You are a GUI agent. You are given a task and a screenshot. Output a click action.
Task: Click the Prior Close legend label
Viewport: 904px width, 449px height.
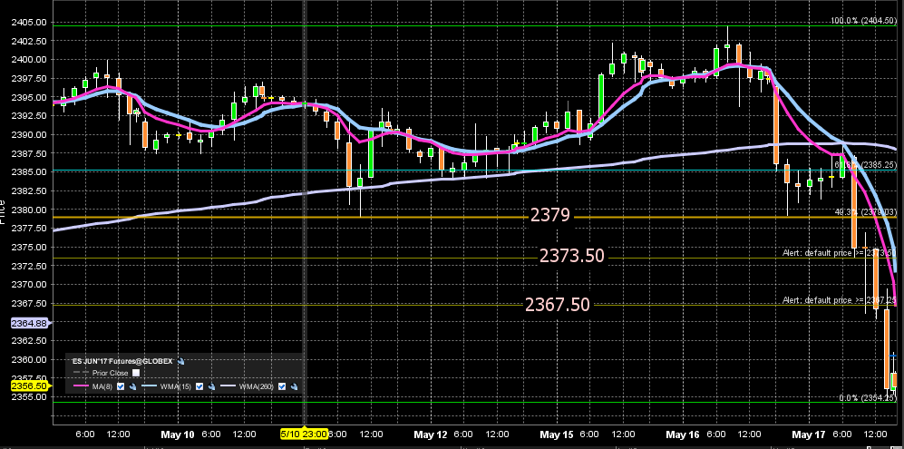pyautogui.click(x=110, y=374)
